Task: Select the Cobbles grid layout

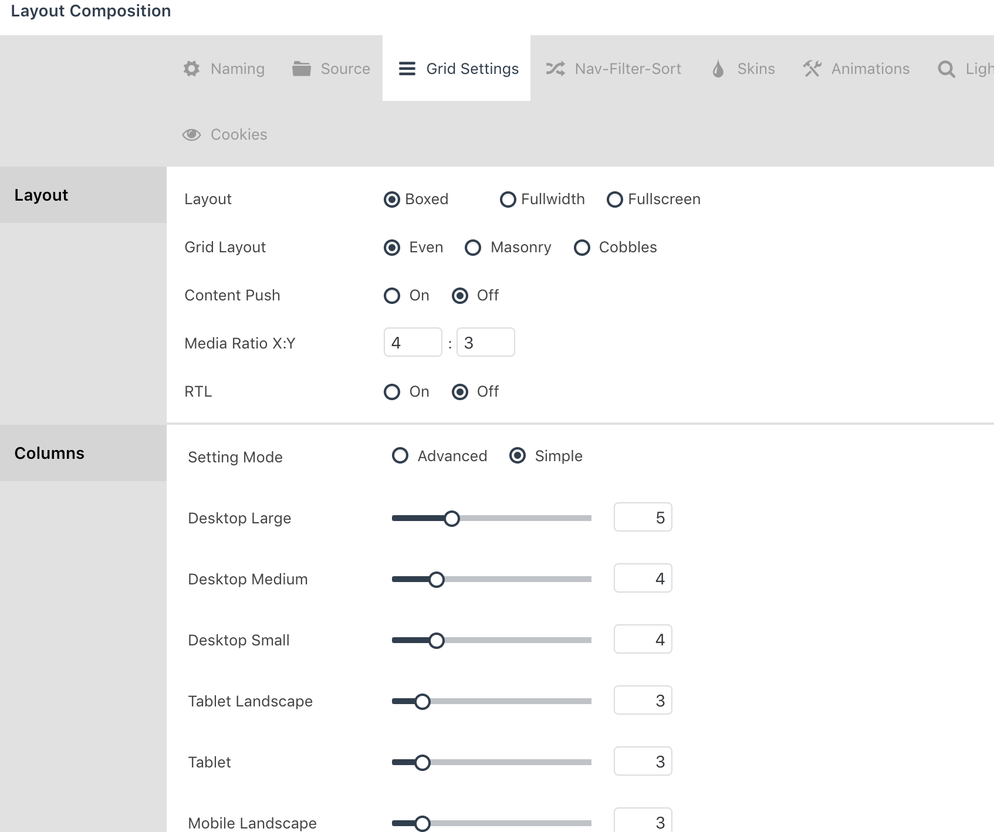Action: 581,247
